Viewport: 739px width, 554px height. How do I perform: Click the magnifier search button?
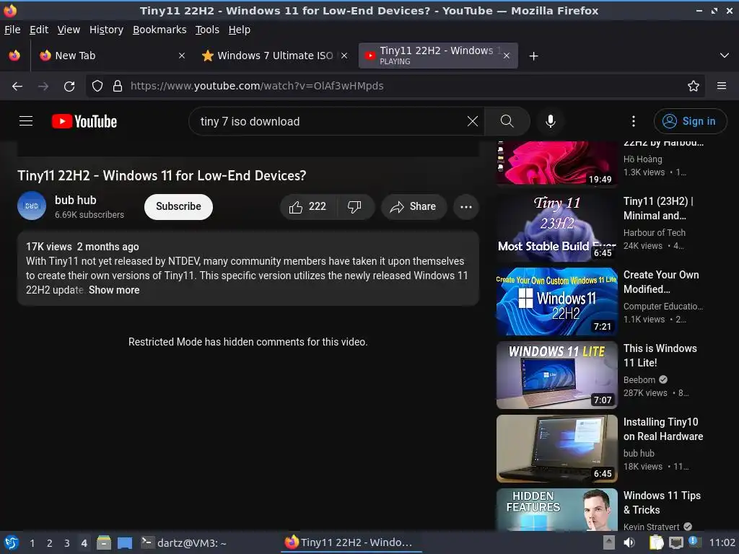pyautogui.click(x=507, y=121)
